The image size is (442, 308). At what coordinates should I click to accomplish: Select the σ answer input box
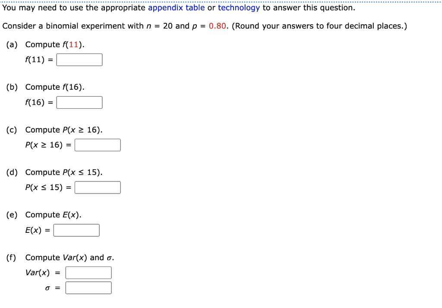click(x=88, y=287)
